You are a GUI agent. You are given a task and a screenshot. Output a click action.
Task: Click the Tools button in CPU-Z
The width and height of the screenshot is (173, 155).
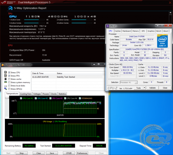coord(138,88)
